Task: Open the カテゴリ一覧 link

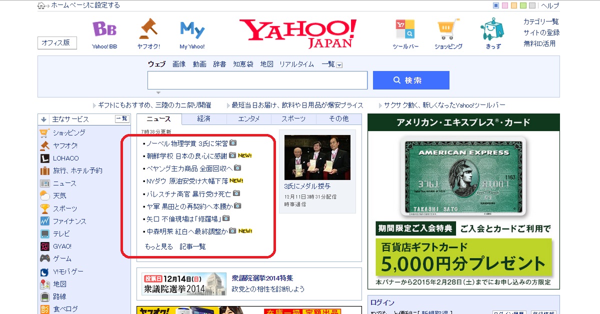Action: tap(541, 21)
